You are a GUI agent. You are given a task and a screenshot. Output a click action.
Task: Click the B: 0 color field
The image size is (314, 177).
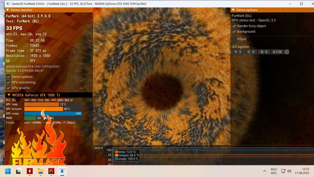click(264, 52)
